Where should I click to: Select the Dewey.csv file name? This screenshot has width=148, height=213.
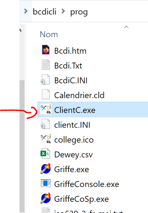coord(73,155)
